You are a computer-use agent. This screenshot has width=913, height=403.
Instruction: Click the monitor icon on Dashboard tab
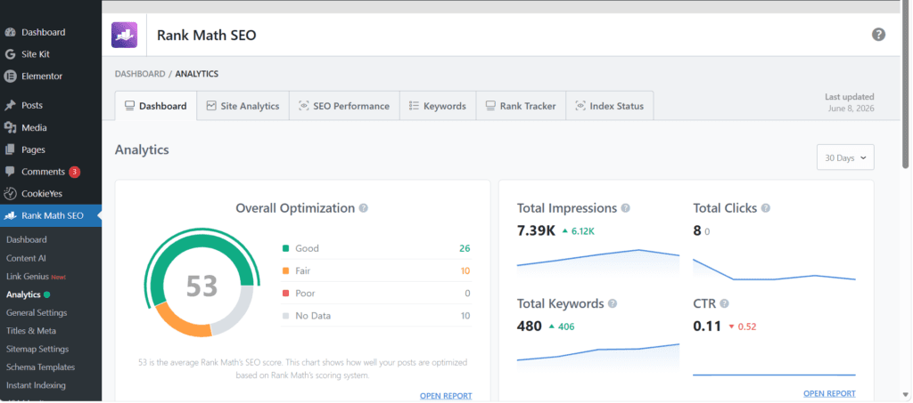pos(129,106)
